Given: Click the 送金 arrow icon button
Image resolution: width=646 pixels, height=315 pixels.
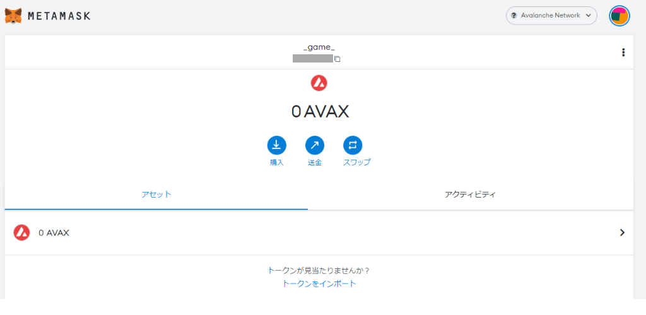Looking at the screenshot, I should point(314,145).
